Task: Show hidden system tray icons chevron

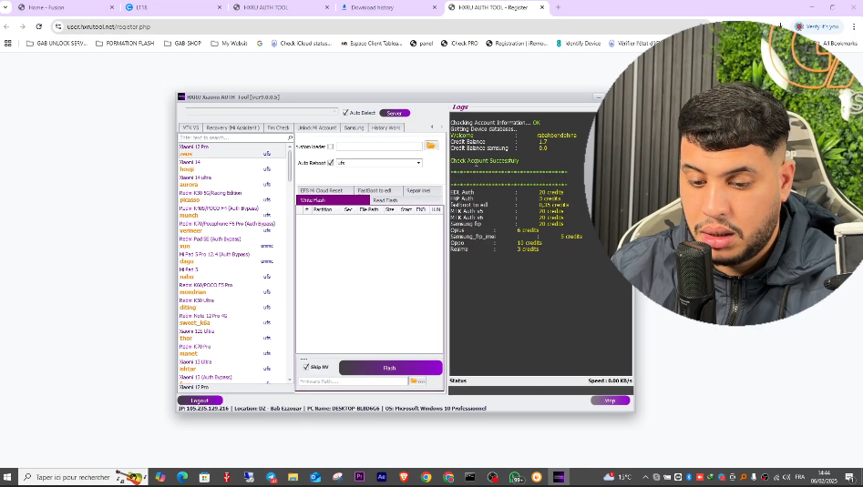Action: (645, 477)
